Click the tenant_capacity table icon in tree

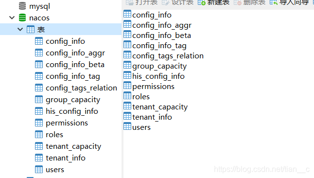coord(39,146)
